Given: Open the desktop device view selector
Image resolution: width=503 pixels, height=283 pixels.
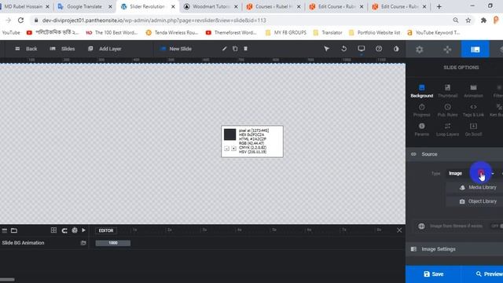Looking at the screenshot, I should pos(362,49).
